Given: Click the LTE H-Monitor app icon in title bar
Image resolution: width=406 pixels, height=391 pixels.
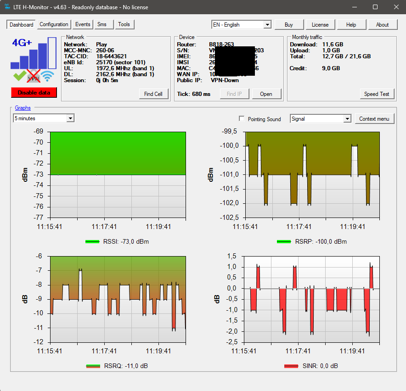Looking at the screenshot, I should click(x=7, y=7).
